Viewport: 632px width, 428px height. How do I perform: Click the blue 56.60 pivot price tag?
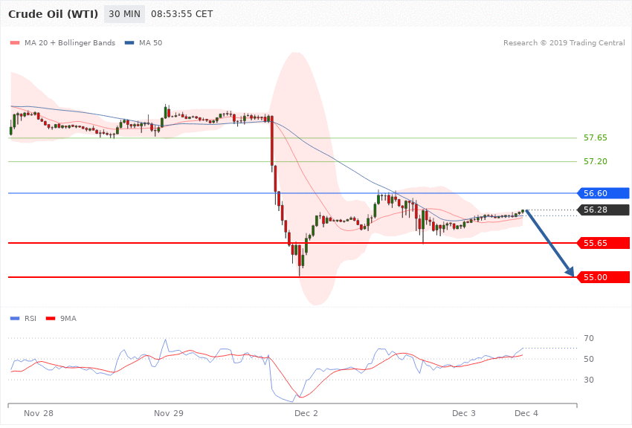click(604, 193)
